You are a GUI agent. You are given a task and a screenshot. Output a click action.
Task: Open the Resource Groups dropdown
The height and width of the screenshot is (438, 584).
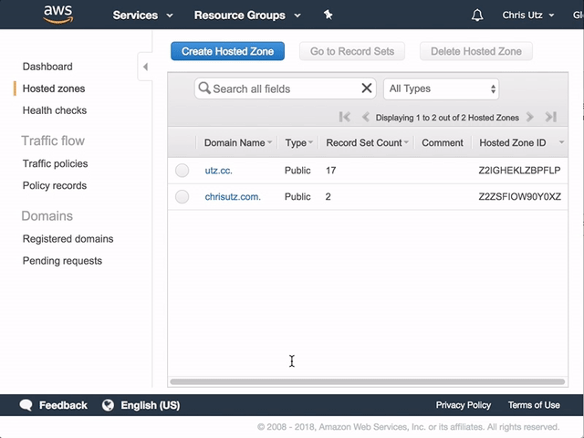(247, 16)
